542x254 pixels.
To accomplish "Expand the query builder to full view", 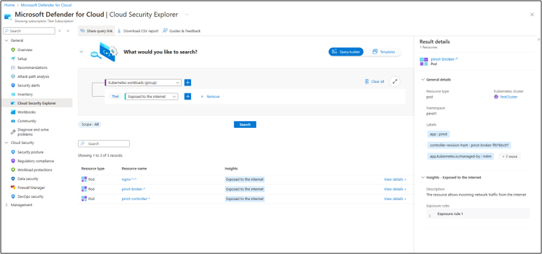I will point(395,82).
